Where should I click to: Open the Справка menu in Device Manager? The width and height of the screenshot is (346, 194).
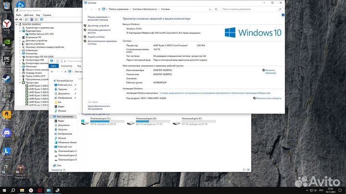click(x=47, y=15)
